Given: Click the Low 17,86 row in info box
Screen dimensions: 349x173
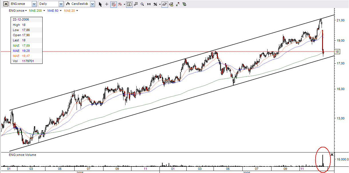Looking at the screenshot, I should point(27,30).
